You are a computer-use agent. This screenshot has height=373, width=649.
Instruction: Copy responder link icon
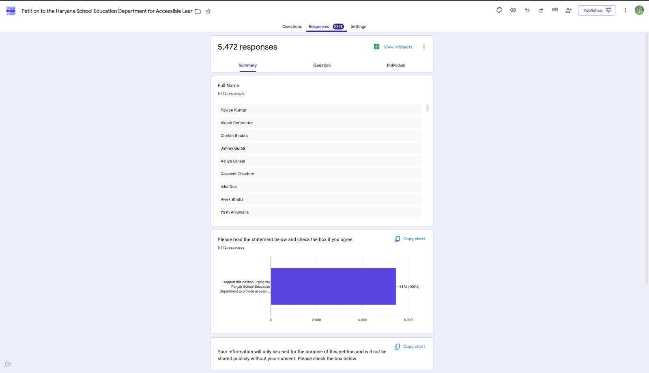(554, 10)
